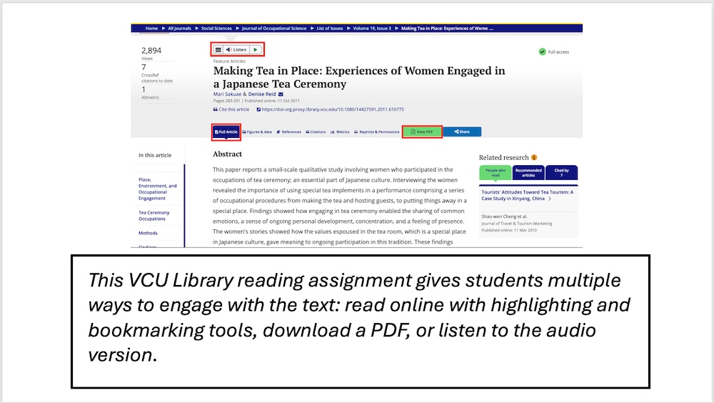Click the Related research info icon

(533, 157)
